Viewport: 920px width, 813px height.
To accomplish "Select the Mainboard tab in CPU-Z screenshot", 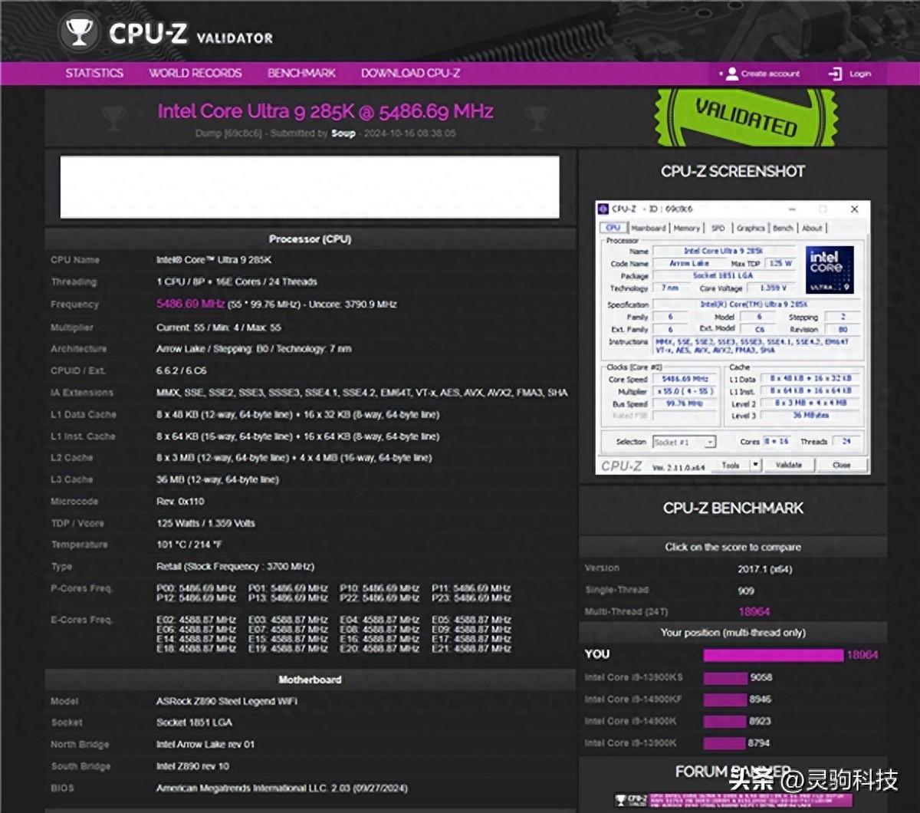I will coord(649,228).
